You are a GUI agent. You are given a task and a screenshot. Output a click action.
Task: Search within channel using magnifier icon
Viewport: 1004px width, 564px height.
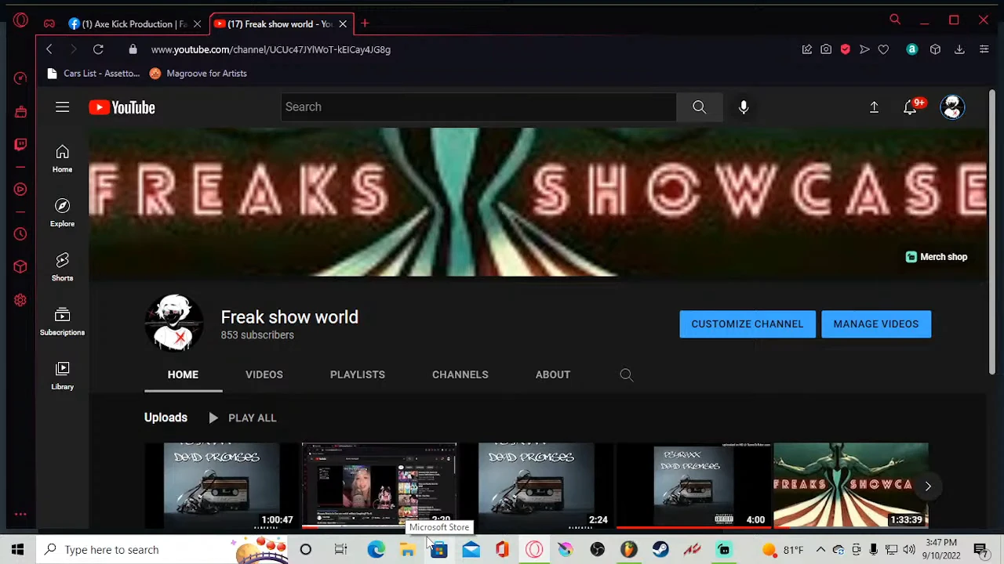coord(626,375)
